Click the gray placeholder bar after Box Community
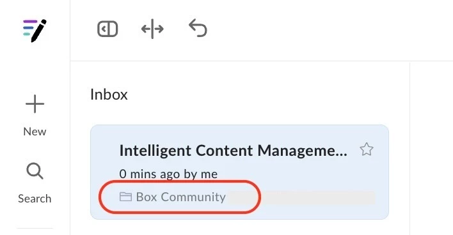 301,197
